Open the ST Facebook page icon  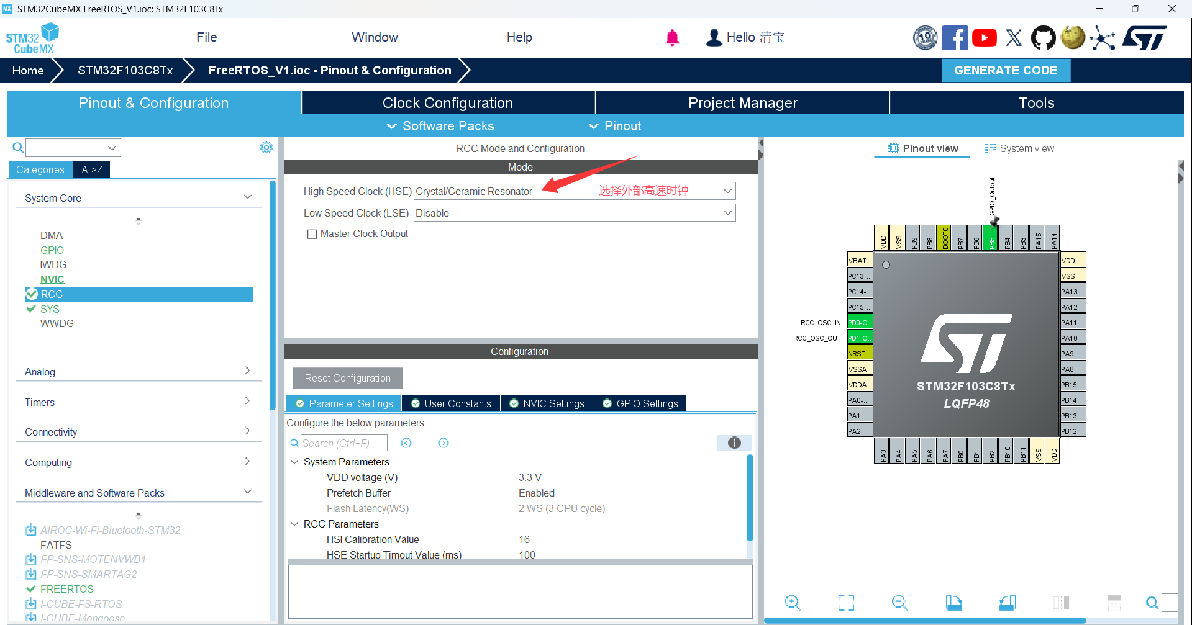click(x=954, y=37)
